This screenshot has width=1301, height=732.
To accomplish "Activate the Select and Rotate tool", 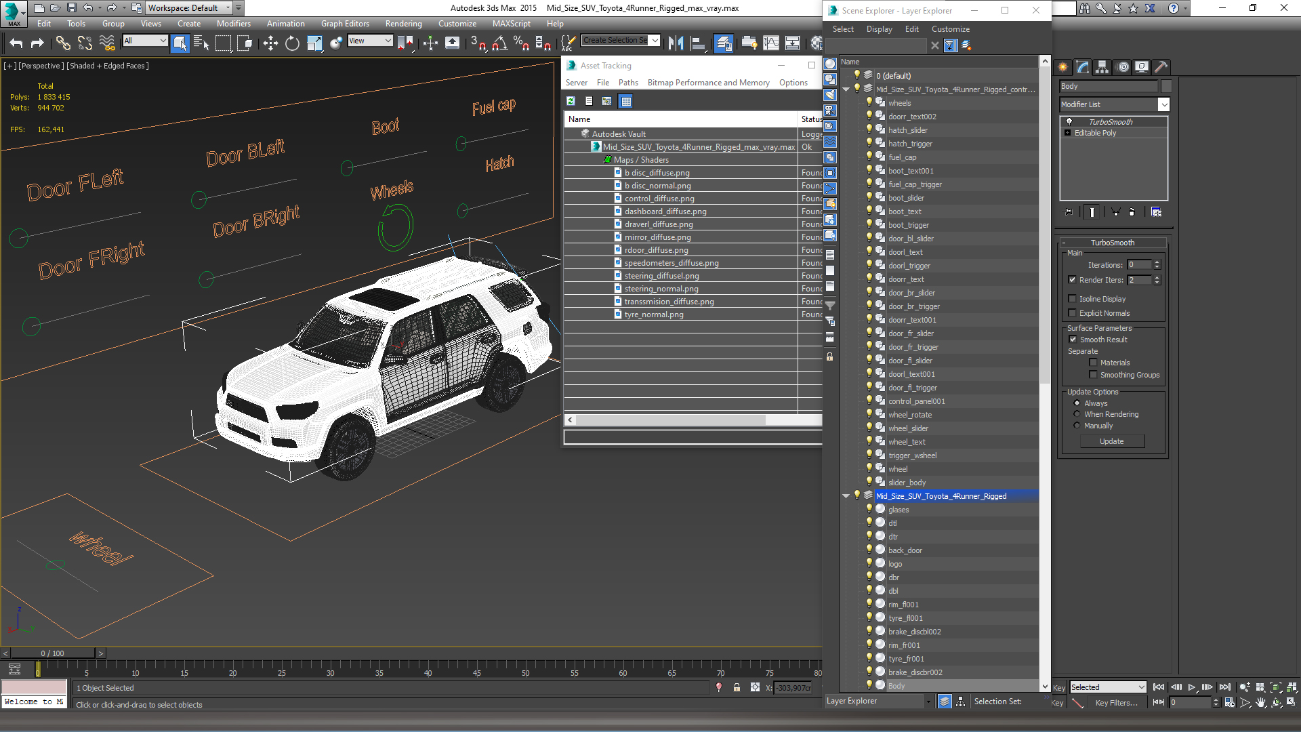I will tap(292, 43).
